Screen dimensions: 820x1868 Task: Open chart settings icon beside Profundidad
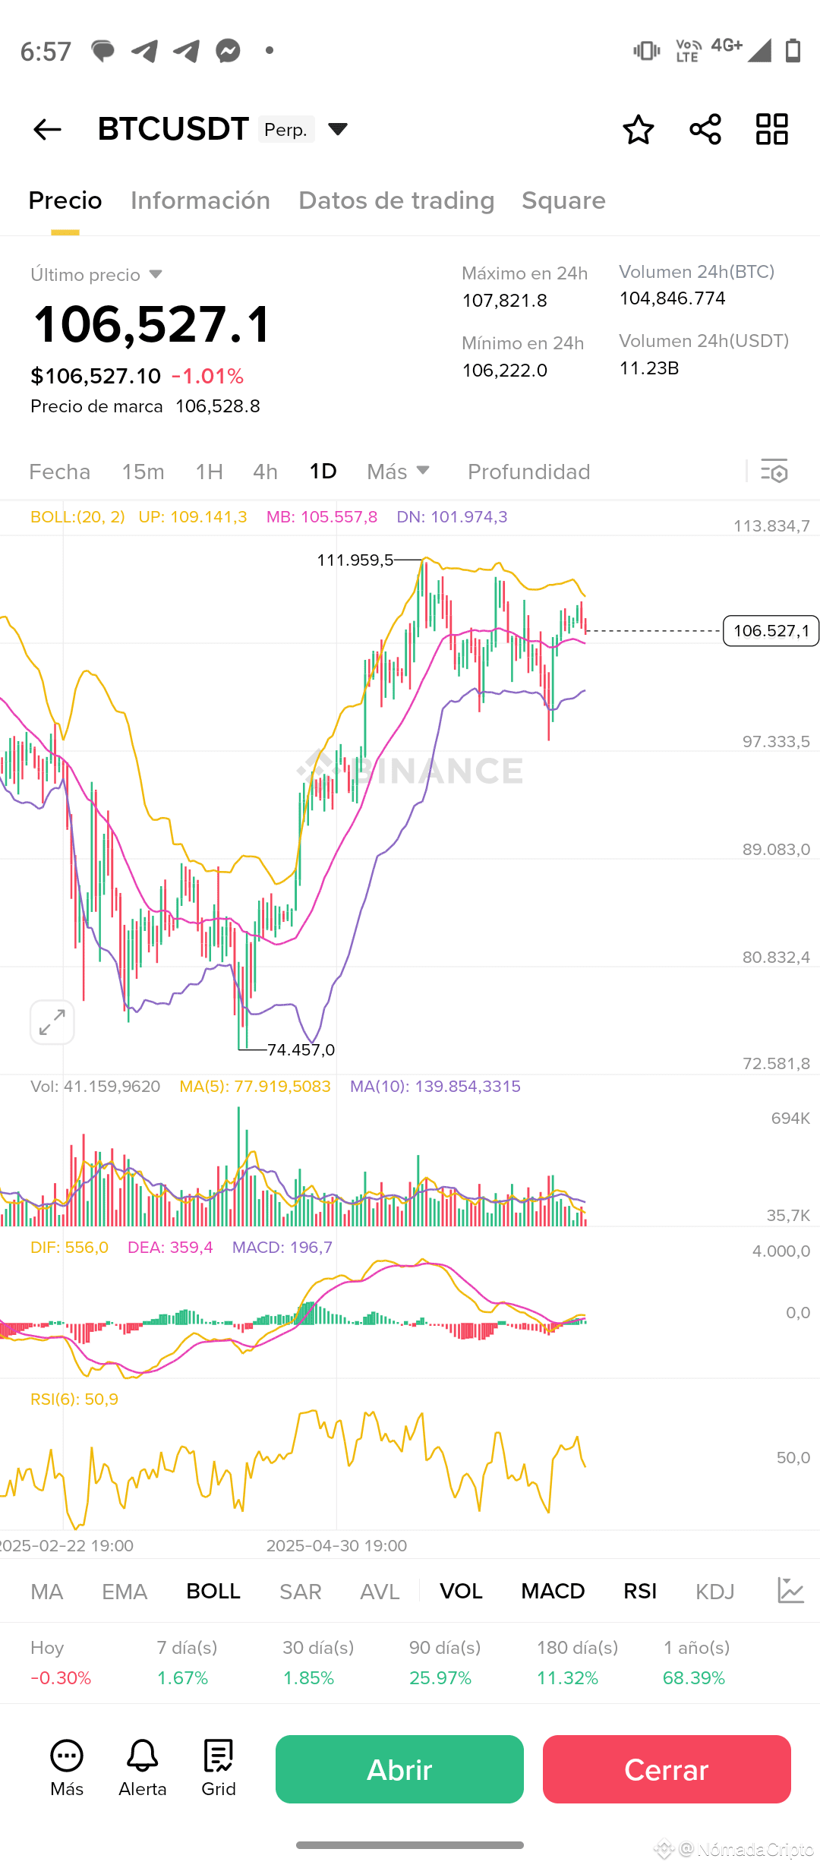coord(774,472)
